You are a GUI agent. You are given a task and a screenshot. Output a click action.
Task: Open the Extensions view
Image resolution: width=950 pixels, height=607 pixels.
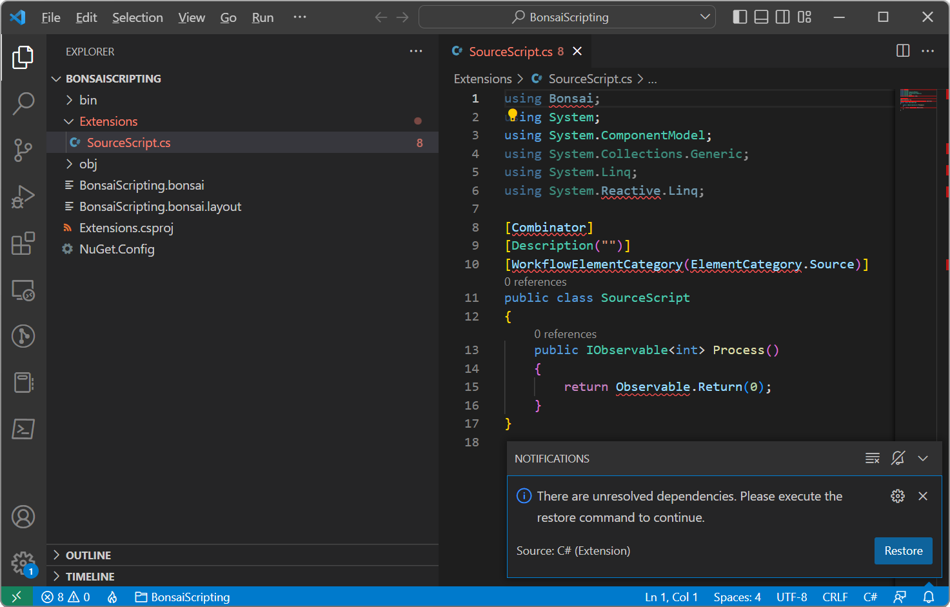click(23, 243)
